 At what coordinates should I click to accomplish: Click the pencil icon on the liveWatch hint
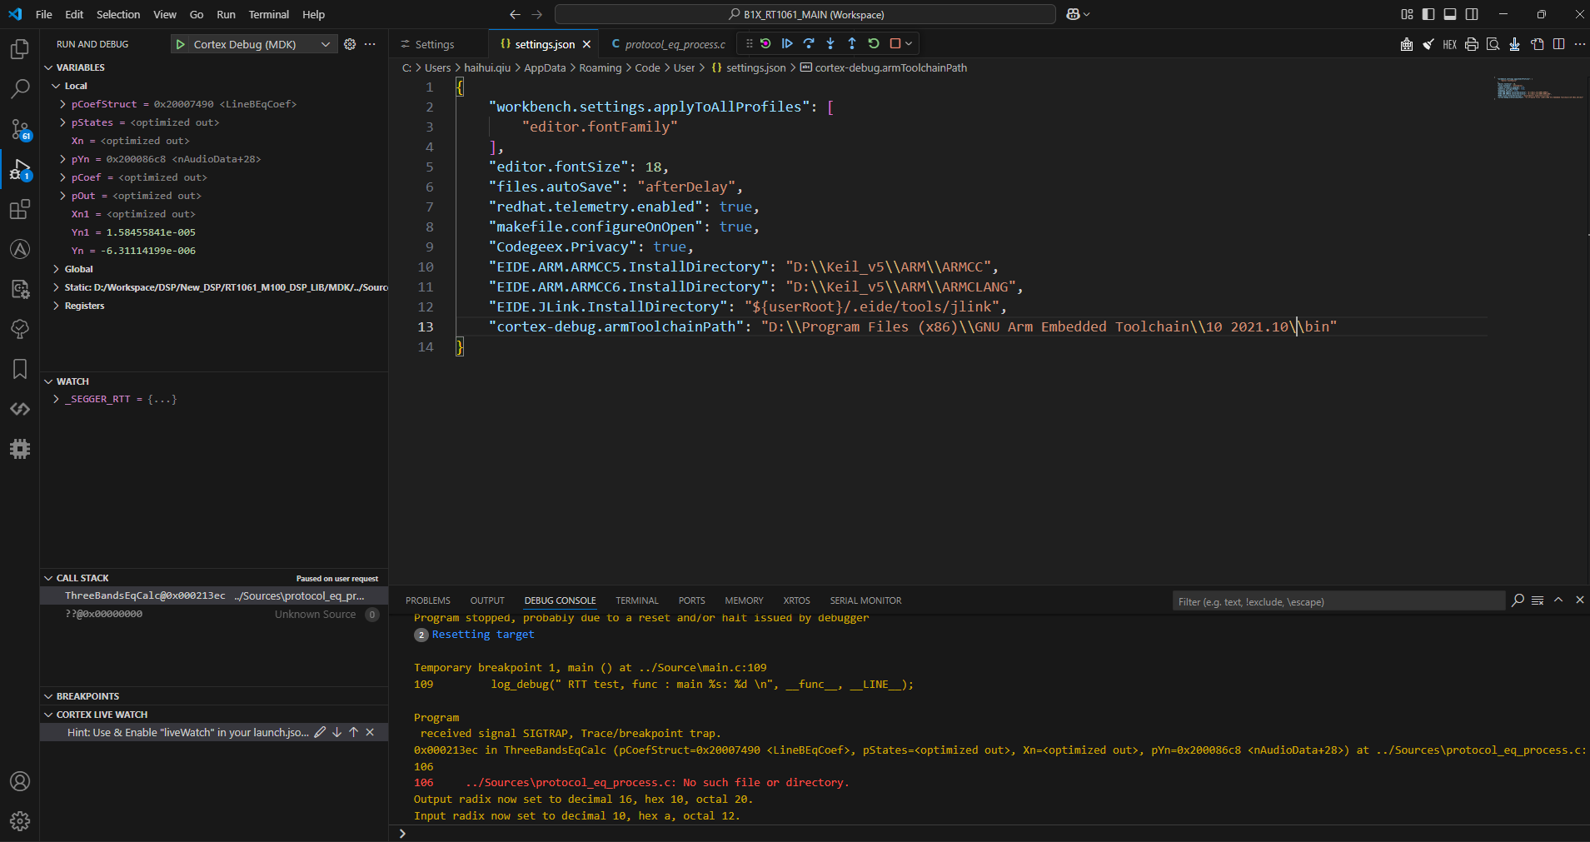[320, 732]
